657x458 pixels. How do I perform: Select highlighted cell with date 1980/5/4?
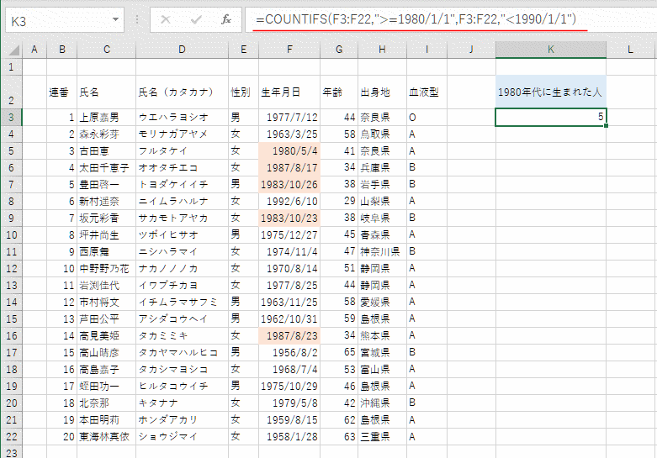pyautogui.click(x=289, y=150)
